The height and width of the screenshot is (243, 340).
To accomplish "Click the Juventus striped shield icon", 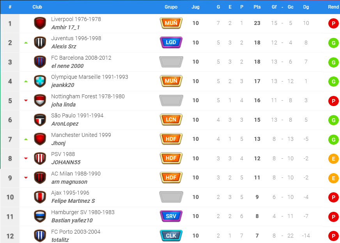I will [x=40, y=43].
